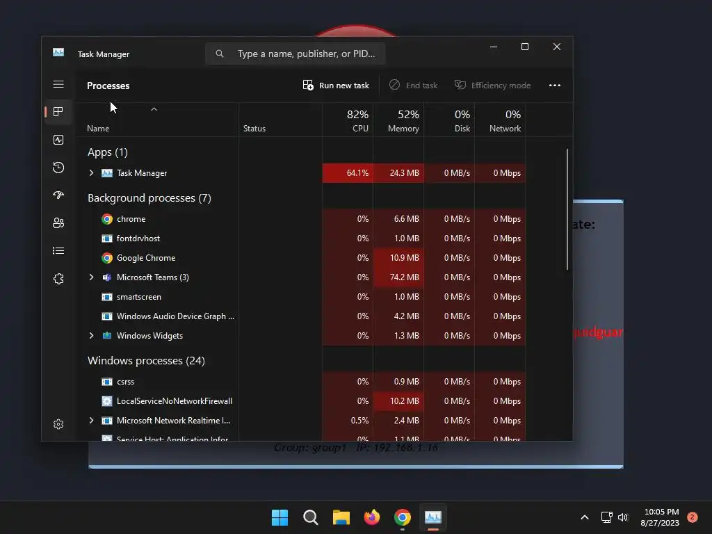Select the fontdrvhost process name
712x534 pixels.
coord(138,238)
